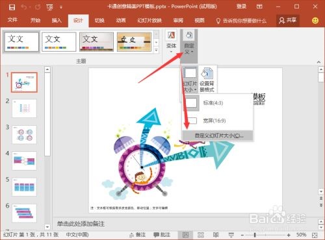Toggle Normal view button in status bar
Image resolution: width=325 pixels, height=240 pixels.
coord(185,235)
